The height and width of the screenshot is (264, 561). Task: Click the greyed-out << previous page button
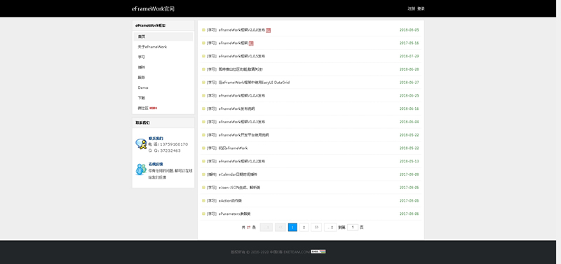280,227
